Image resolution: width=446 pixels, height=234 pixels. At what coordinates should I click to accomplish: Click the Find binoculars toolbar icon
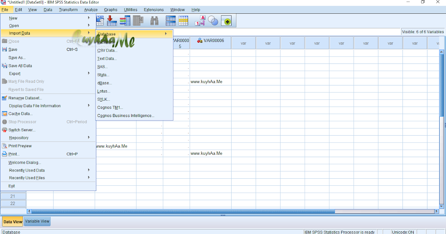click(155, 21)
